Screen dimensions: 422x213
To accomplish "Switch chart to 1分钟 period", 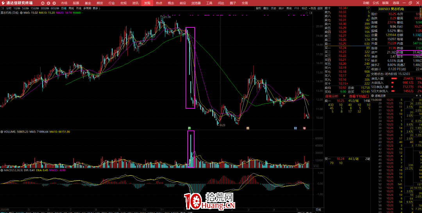I will 17,8.
